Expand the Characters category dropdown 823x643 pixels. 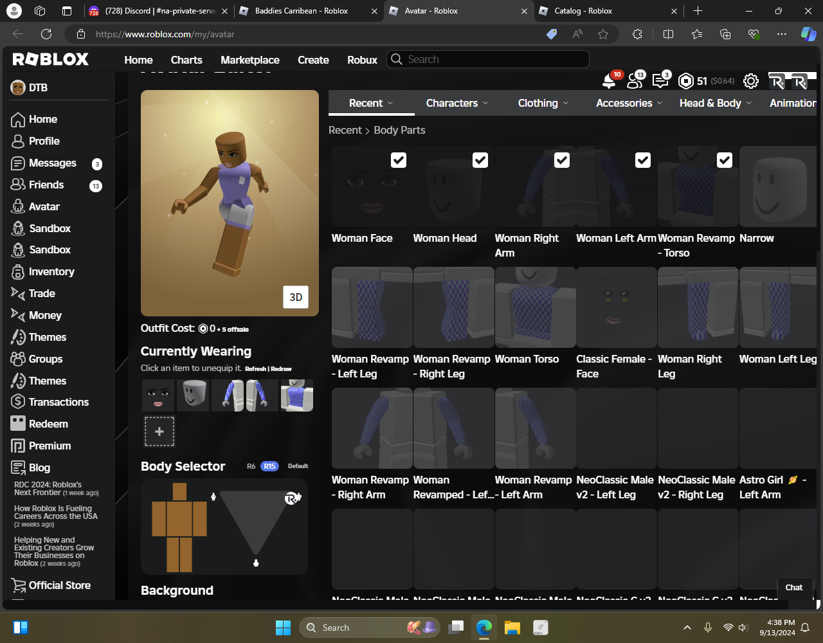point(457,103)
